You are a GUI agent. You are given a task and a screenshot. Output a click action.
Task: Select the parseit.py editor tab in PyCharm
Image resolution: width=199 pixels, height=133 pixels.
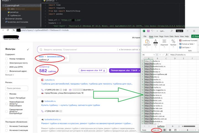[50, 1]
